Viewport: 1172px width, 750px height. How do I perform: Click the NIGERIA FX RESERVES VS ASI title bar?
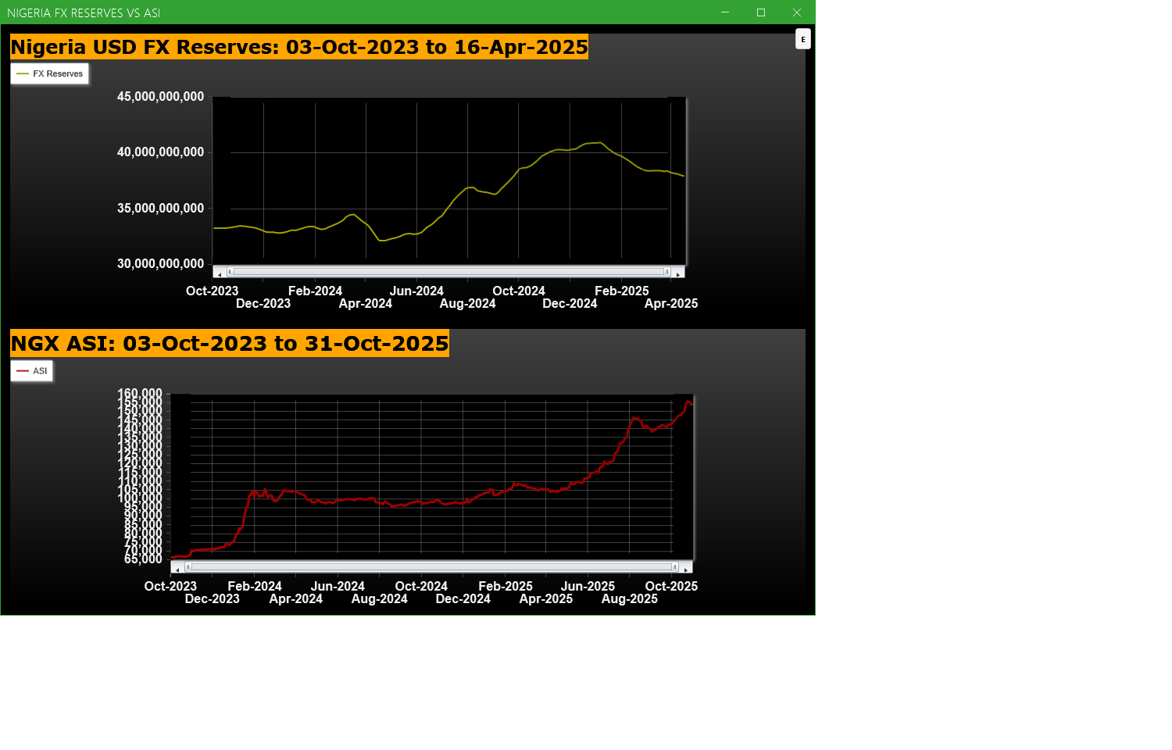(x=84, y=12)
